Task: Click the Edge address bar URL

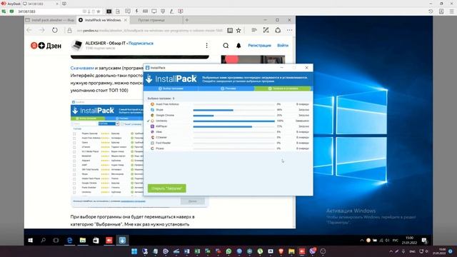Action: point(149,30)
